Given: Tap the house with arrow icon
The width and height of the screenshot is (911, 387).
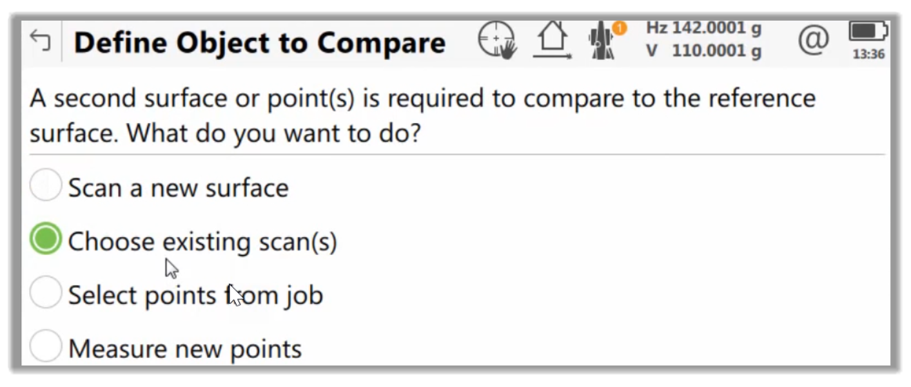Looking at the screenshot, I should [x=552, y=41].
